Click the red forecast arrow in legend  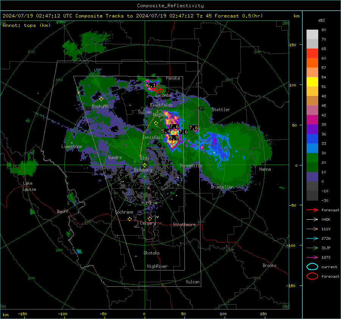312,210
